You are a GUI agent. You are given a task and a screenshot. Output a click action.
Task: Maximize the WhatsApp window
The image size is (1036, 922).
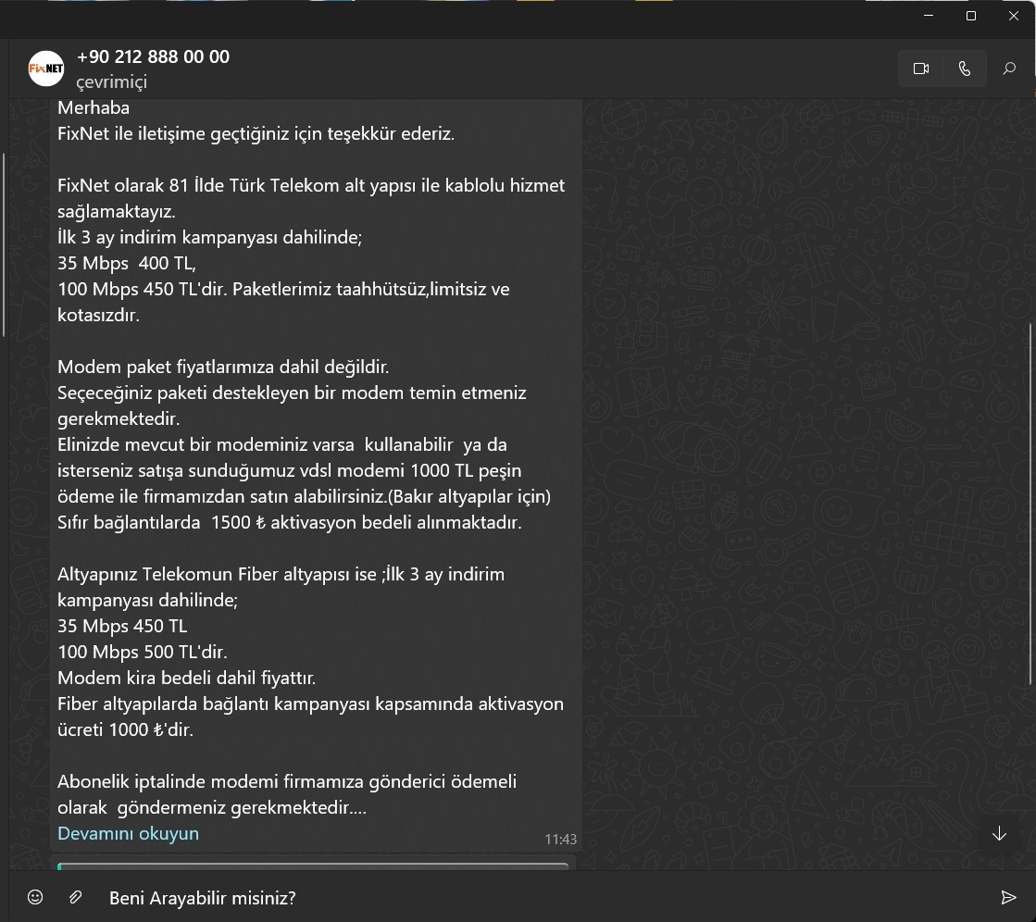point(971,16)
